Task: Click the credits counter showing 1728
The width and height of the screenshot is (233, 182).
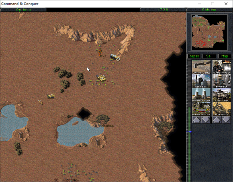Action: click(163, 10)
